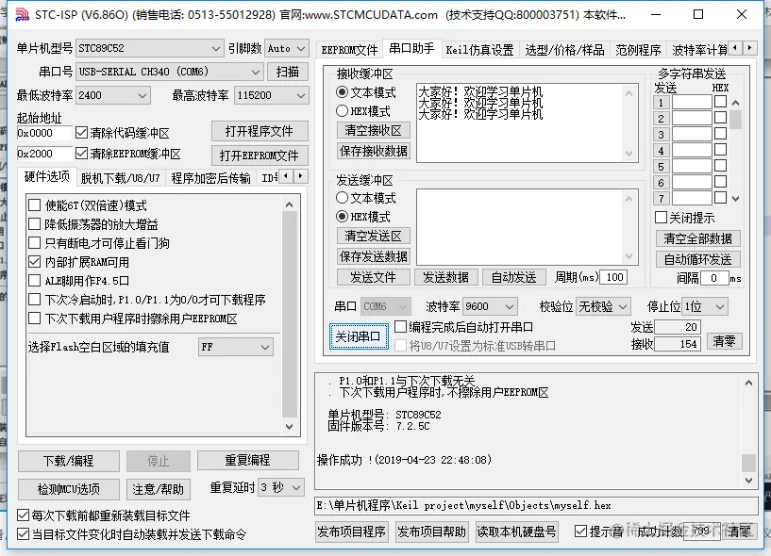This screenshot has width=771, height=556.
Task: Click the 0x0000 start address field
Action: pyautogui.click(x=44, y=133)
